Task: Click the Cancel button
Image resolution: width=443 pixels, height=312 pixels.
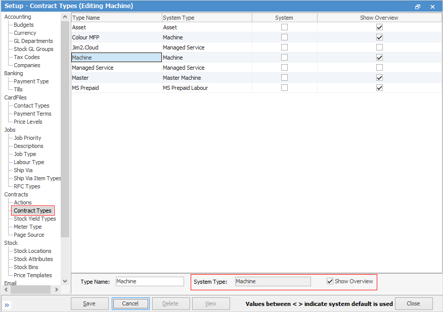Action: (x=130, y=303)
